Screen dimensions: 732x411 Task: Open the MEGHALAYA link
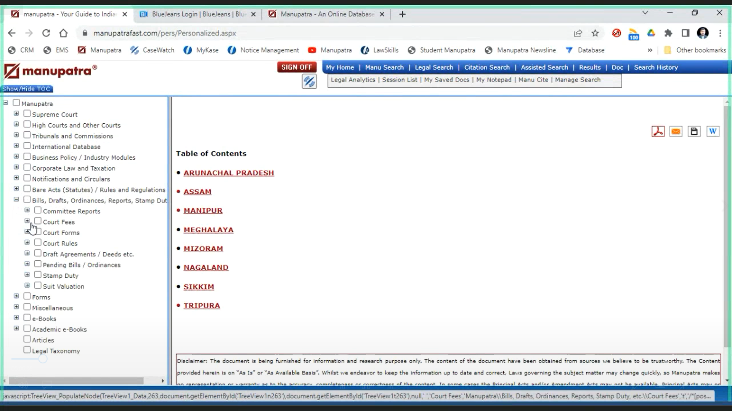(x=209, y=230)
